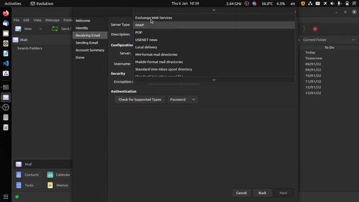
Task: Select Exchange Web Services server type
Action: point(214,17)
